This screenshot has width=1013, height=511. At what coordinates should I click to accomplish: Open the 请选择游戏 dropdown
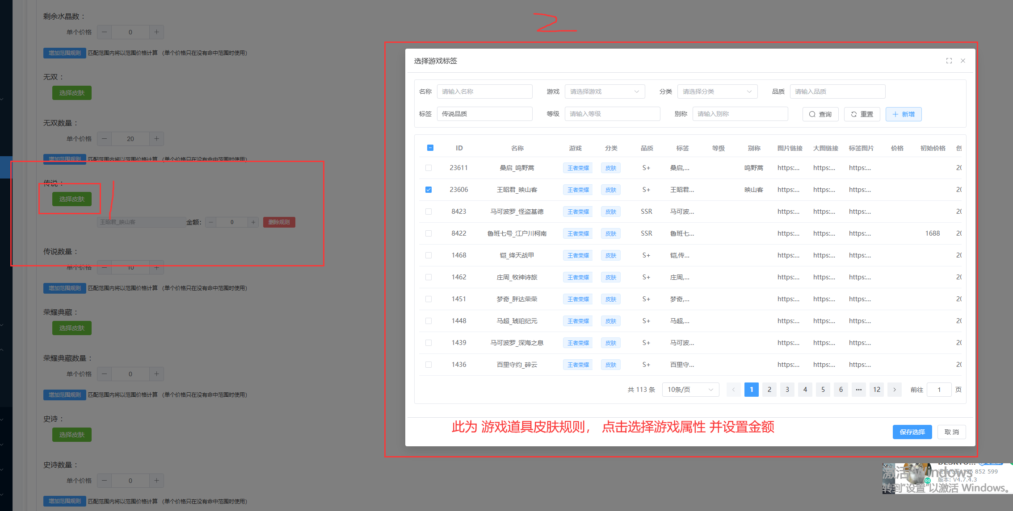pyautogui.click(x=605, y=91)
